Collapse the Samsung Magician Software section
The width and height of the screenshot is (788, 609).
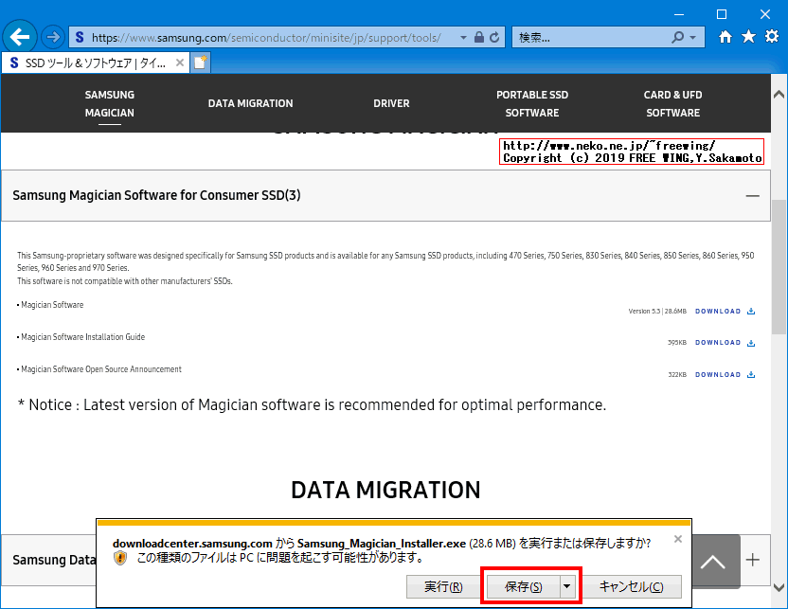click(x=752, y=195)
